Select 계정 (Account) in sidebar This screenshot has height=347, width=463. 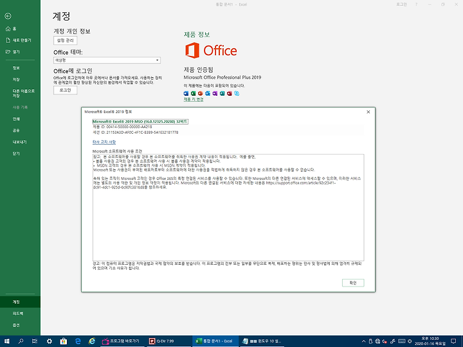pos(20,302)
